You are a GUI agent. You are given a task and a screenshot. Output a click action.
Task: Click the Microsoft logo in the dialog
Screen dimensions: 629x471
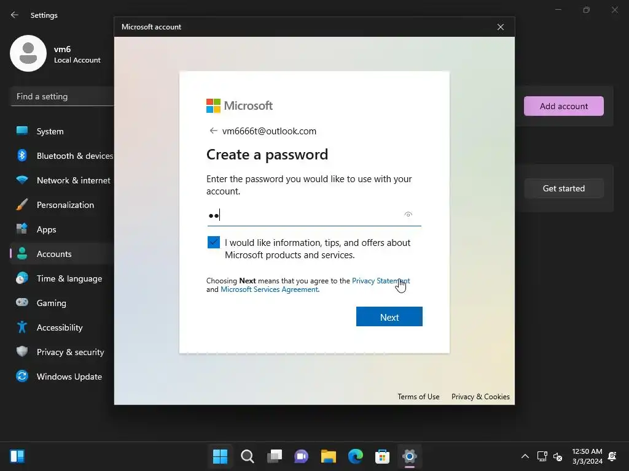[x=240, y=105]
